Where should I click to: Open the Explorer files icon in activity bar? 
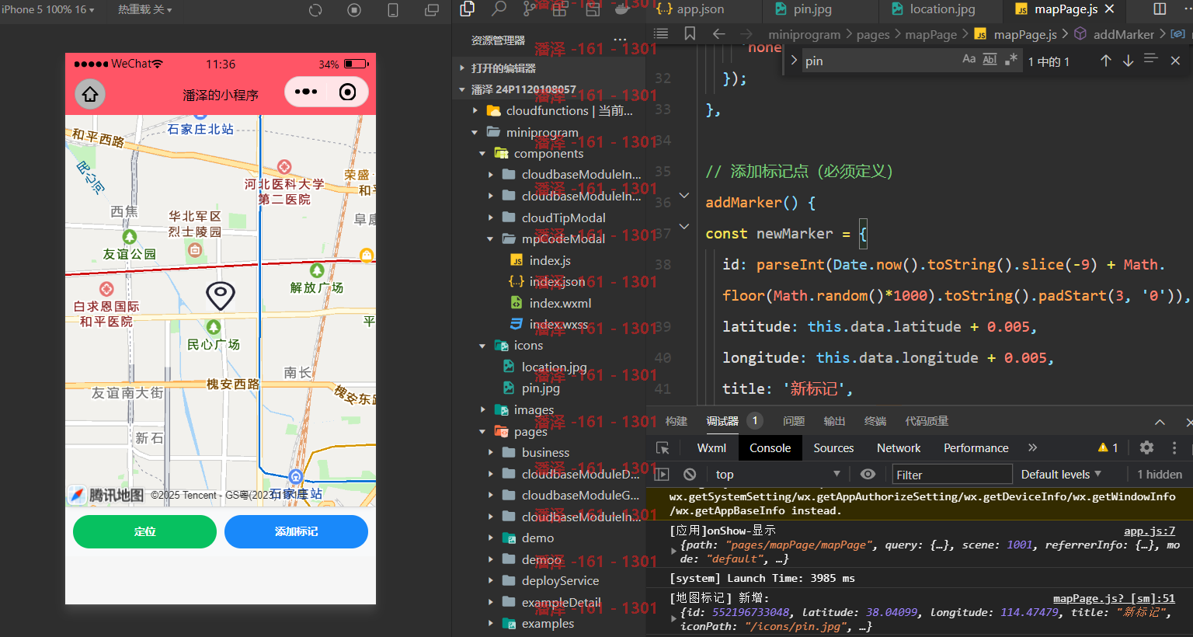click(468, 9)
